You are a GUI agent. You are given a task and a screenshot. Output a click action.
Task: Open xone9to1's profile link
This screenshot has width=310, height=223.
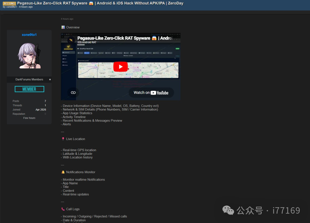pyautogui.click(x=29, y=35)
